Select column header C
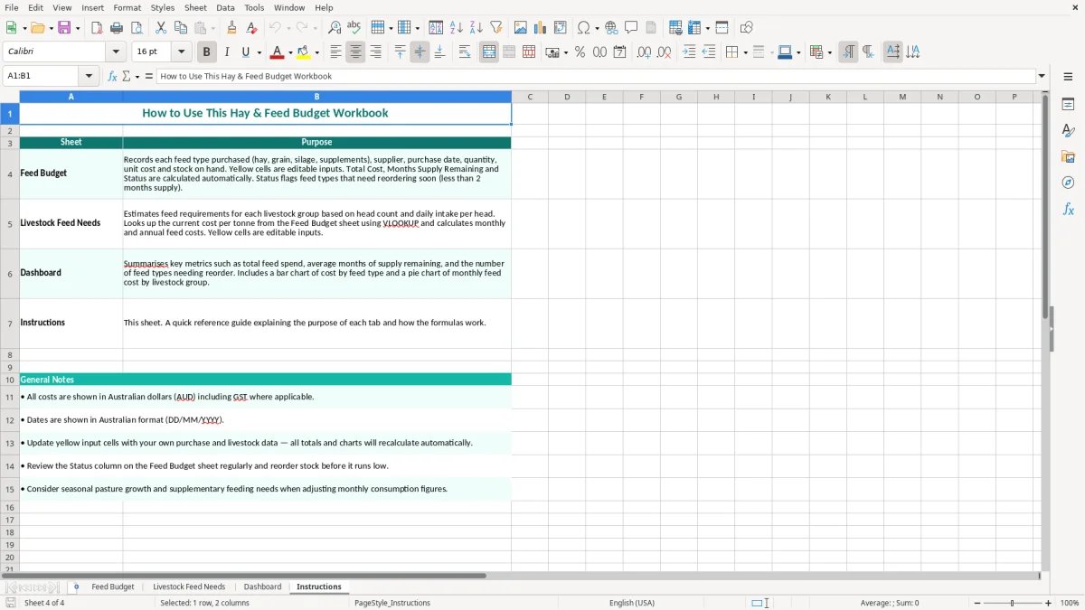The image size is (1085, 610). 530,97
